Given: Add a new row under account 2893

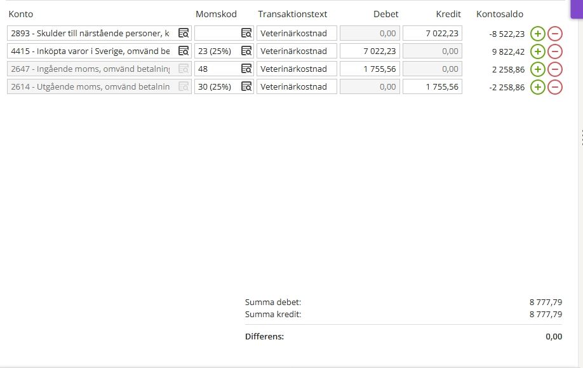Looking at the screenshot, I should pyautogui.click(x=537, y=33).
